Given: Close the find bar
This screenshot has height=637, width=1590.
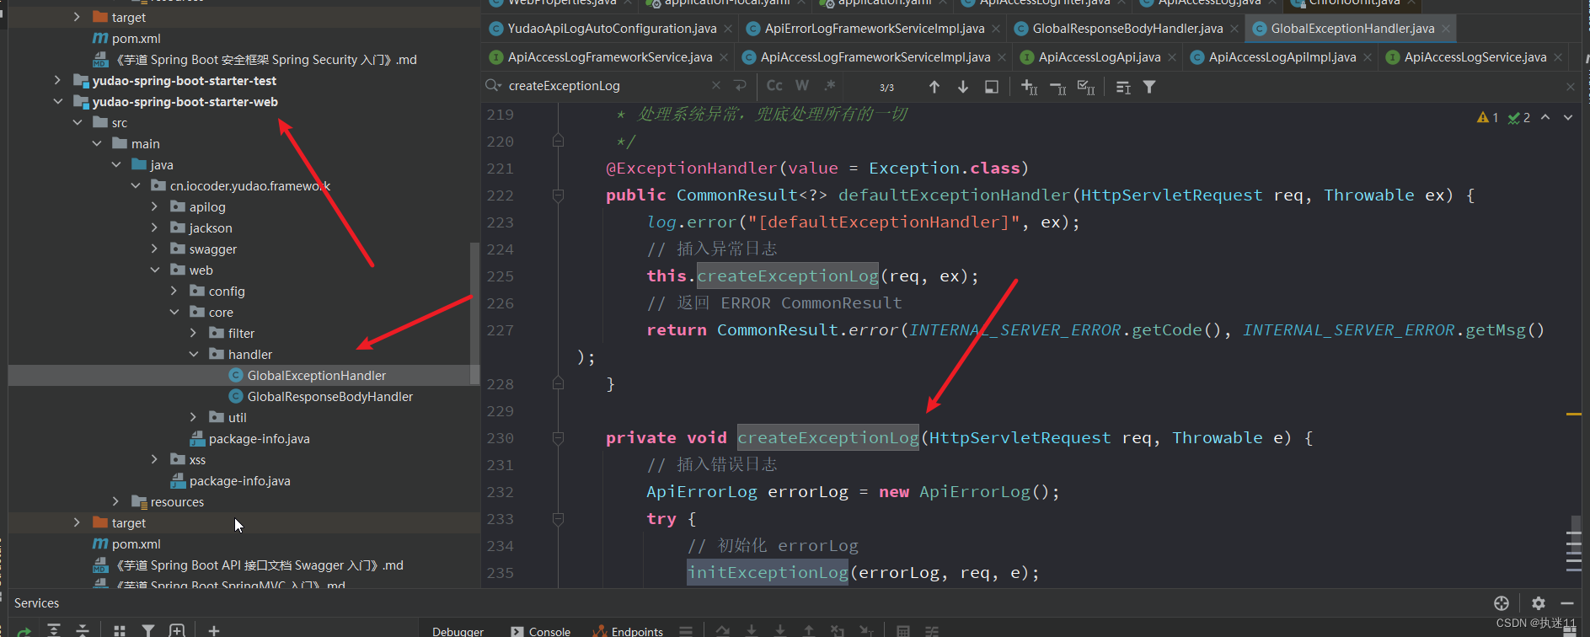Looking at the screenshot, I should tap(1571, 87).
